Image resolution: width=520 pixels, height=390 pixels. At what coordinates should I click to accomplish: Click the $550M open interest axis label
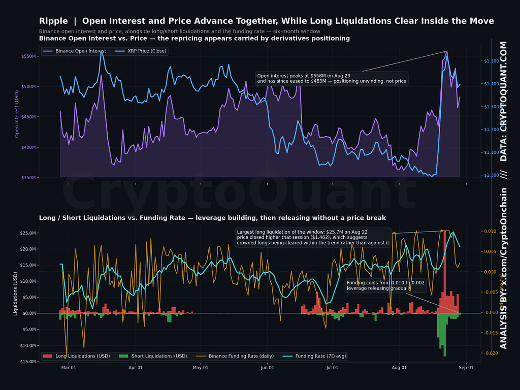(x=28, y=56)
